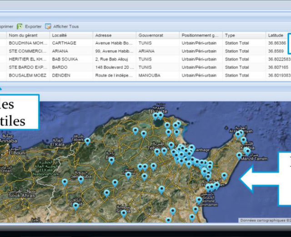Click the Latitude column header
Screen dimensions: 291x237
276,35
